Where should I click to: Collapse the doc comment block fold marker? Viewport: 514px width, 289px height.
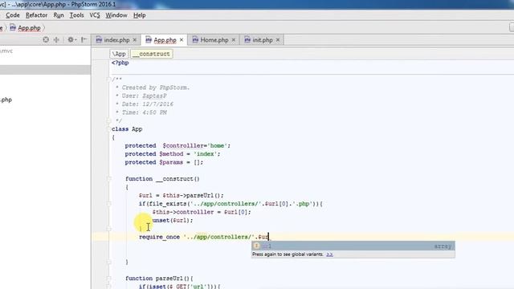pos(108,79)
